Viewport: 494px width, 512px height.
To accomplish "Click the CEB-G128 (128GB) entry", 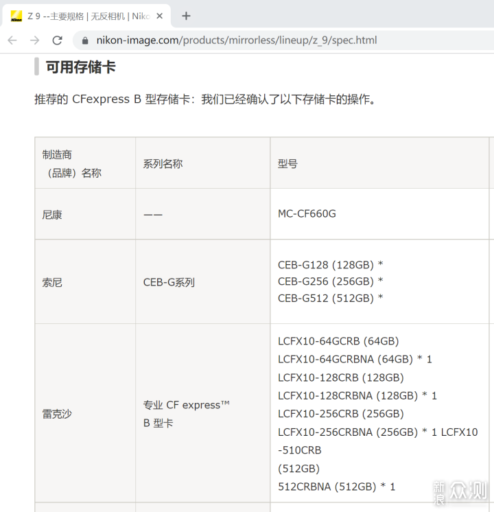I will click(331, 264).
